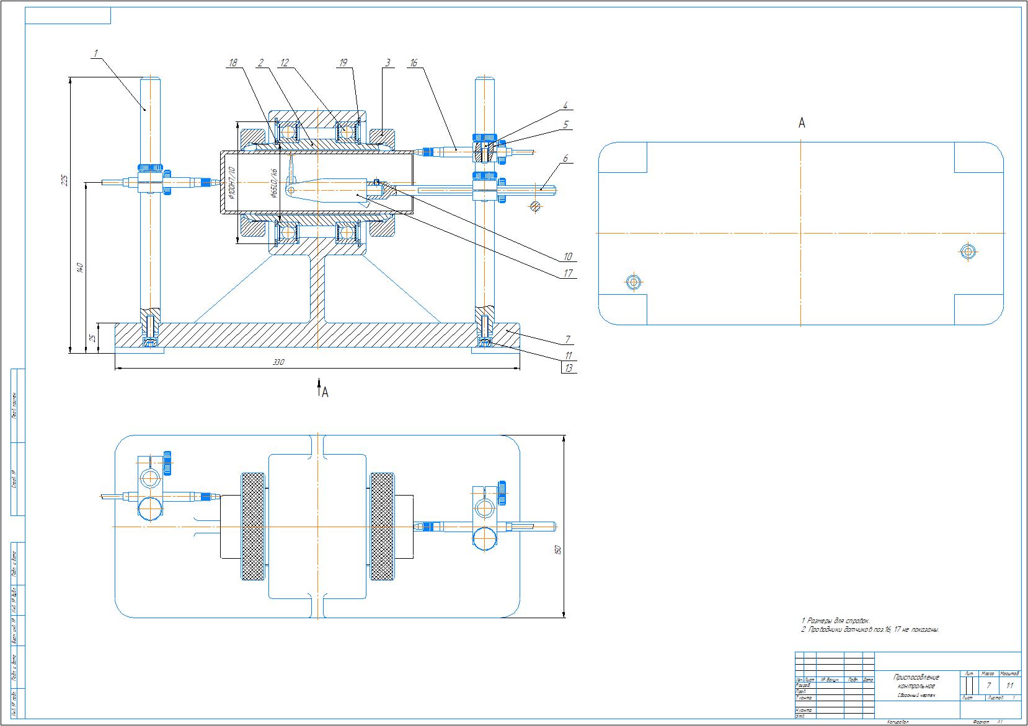Click the right mounting hole in view A
Viewport: 1028px width, 726px height.
pyautogui.click(x=968, y=251)
